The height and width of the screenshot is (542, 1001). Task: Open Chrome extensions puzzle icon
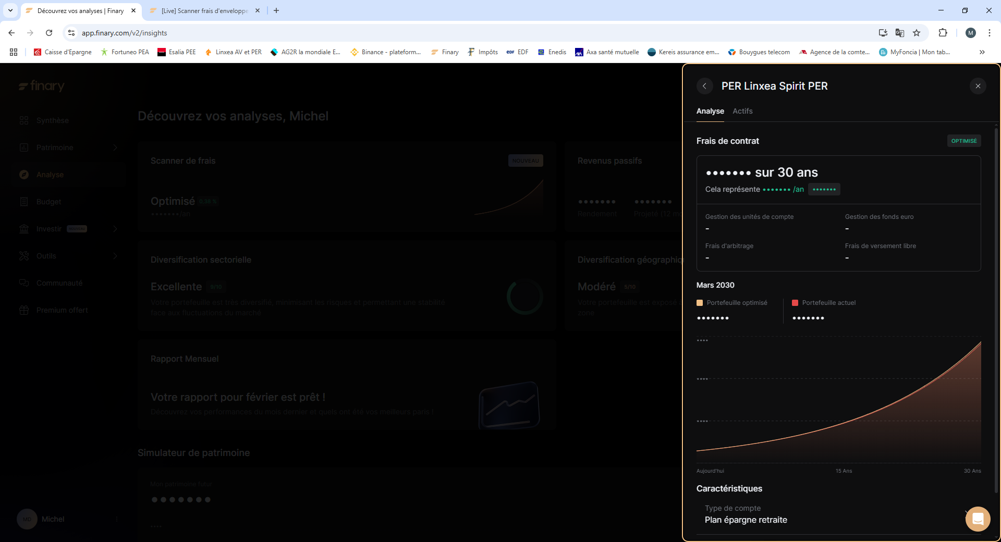tap(943, 33)
